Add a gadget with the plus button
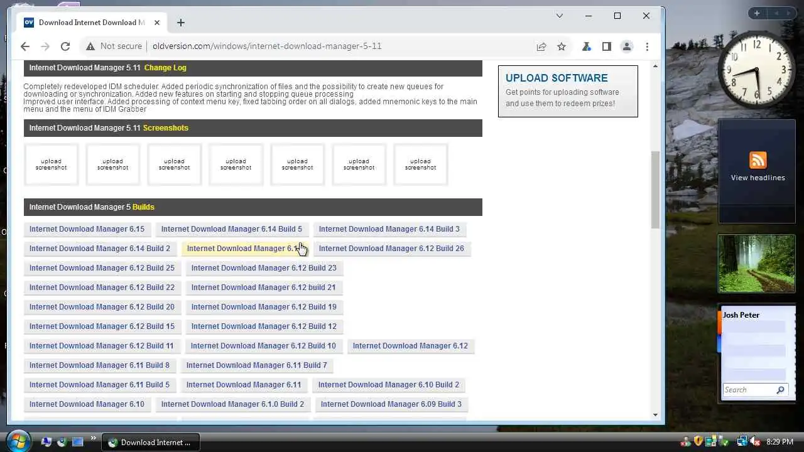The height and width of the screenshot is (452, 804). [x=757, y=13]
